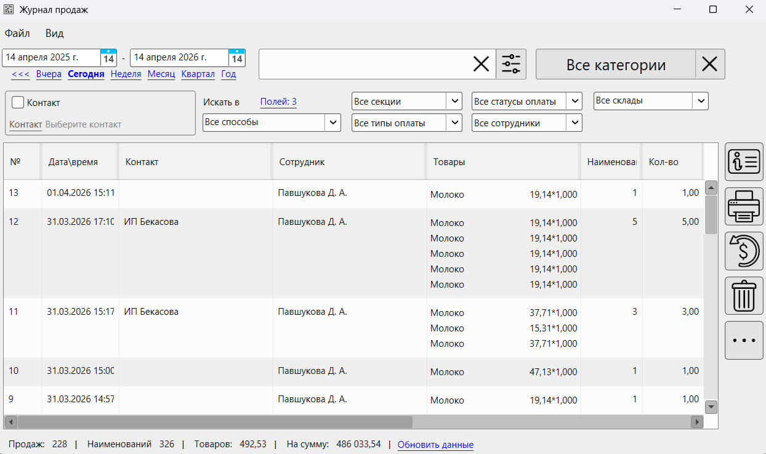
Task: Click the printer icon to print
Action: (744, 206)
